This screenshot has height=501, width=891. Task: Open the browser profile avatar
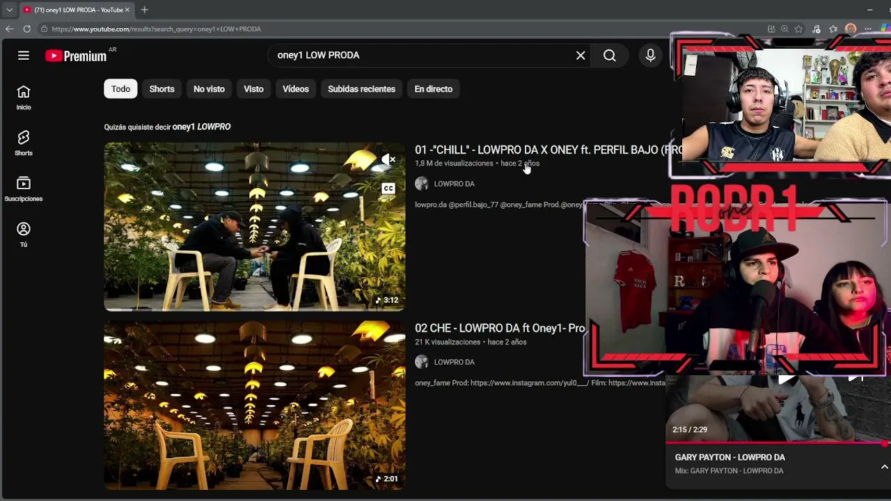[851, 29]
